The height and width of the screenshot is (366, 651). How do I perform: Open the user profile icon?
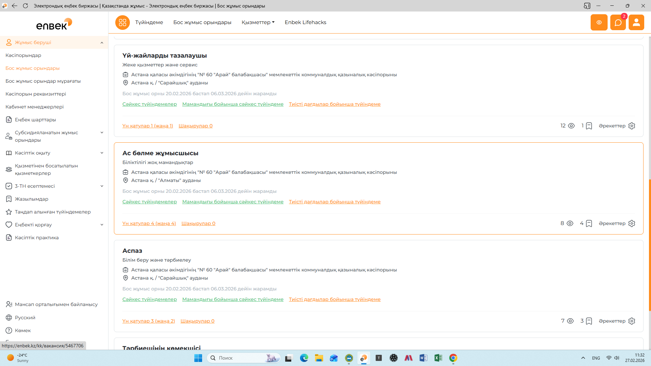point(636,22)
